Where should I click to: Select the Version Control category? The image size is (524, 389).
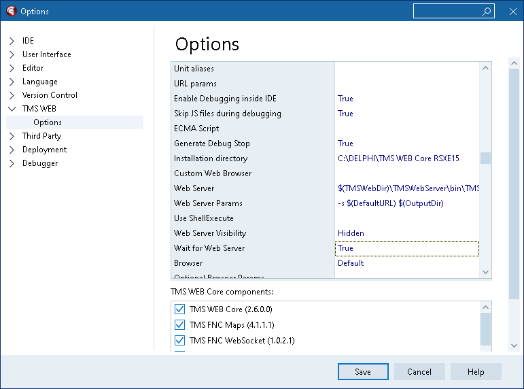point(50,95)
